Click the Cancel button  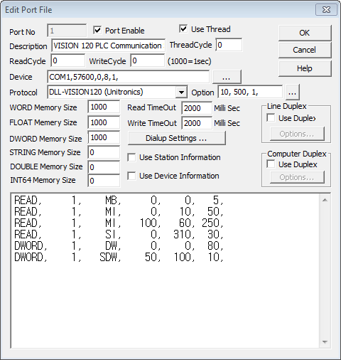(x=305, y=50)
